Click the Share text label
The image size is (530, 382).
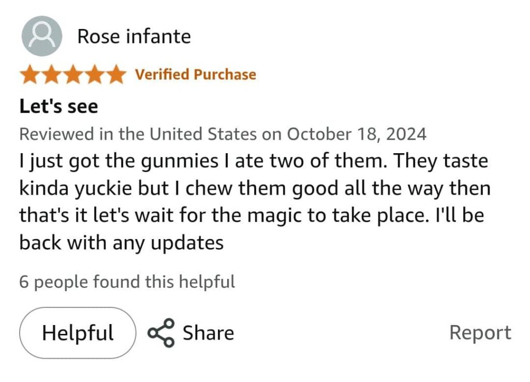pos(208,333)
